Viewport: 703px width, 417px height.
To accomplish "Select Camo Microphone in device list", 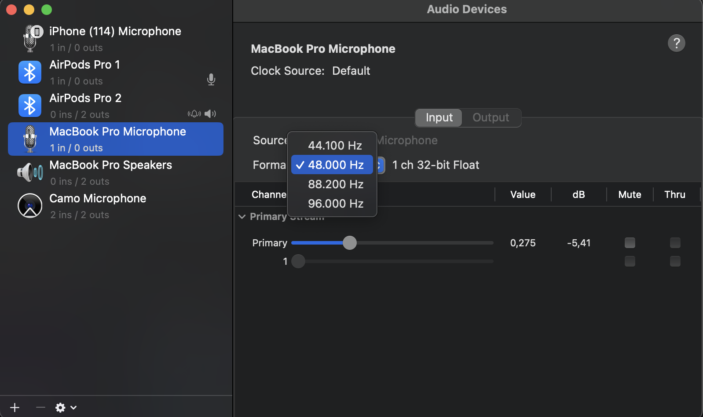I will [x=116, y=206].
